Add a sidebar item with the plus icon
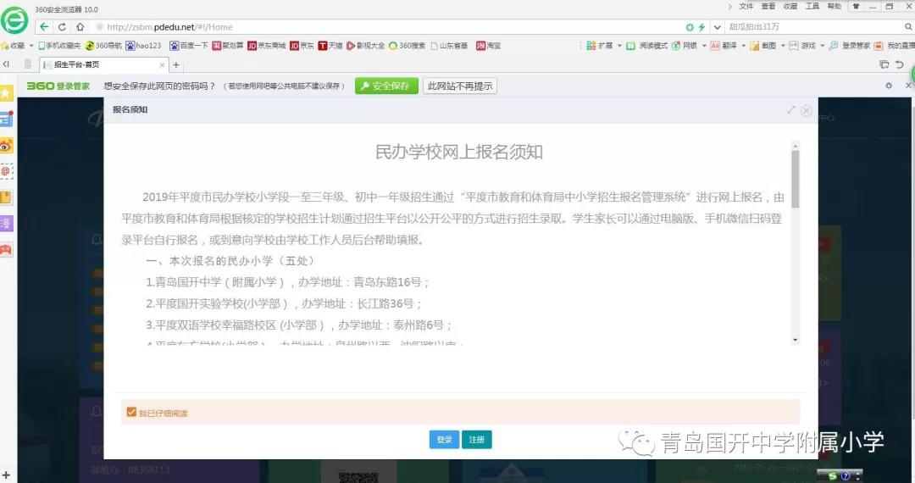This screenshot has height=483, width=915. (x=6, y=476)
